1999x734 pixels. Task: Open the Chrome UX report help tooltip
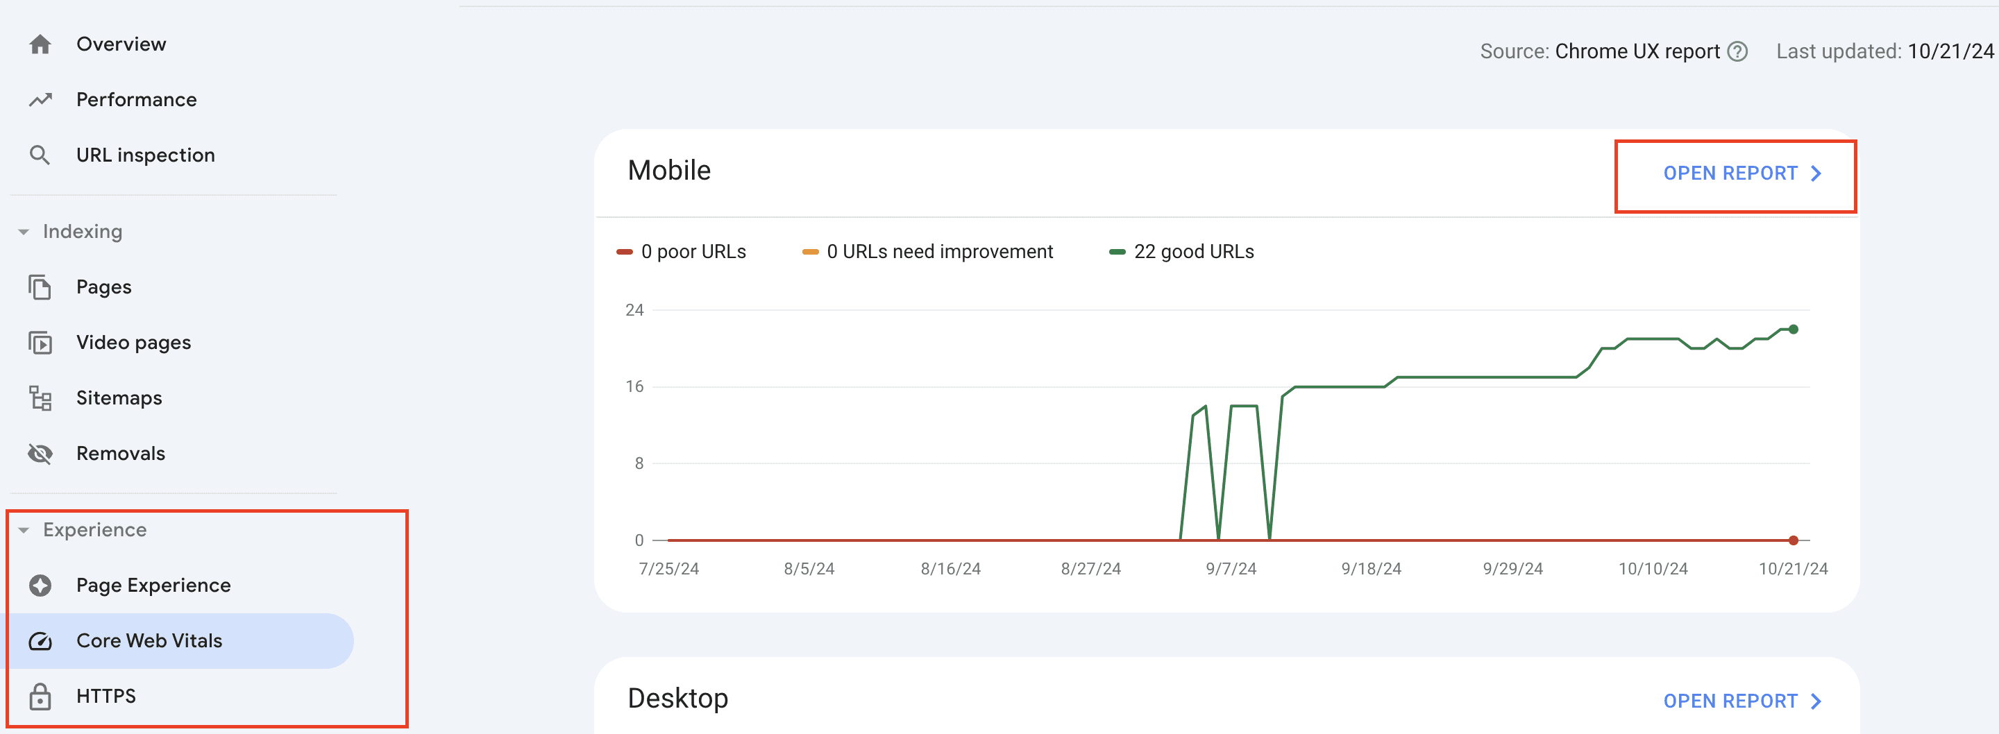[1739, 51]
